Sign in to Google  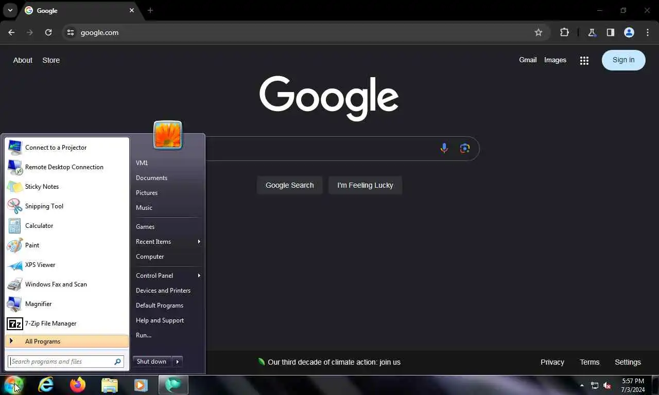(623, 60)
